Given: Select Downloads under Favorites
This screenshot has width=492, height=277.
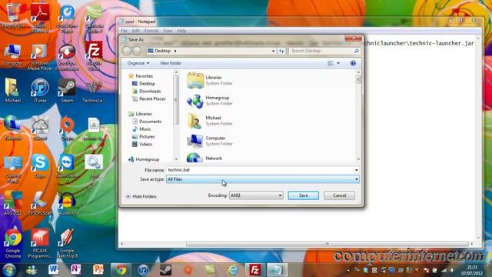Looking at the screenshot, I should 150,91.
